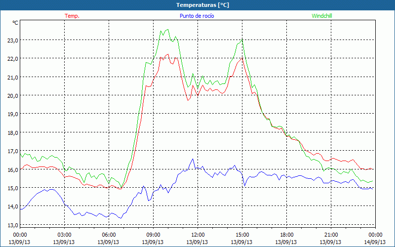Click the 14/09/13 date label
This screenshot has width=395, height=247.
point(375,242)
